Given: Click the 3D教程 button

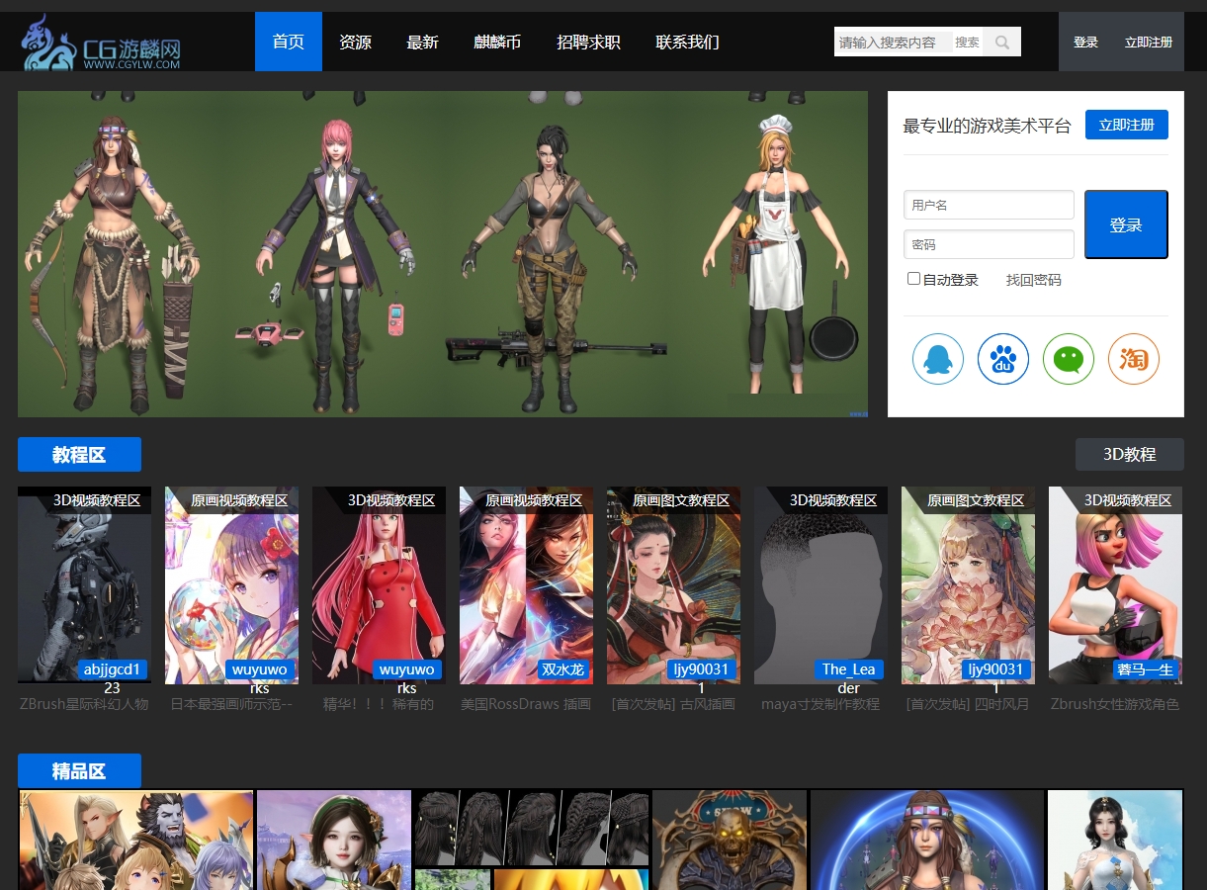Looking at the screenshot, I should pyautogui.click(x=1129, y=454).
